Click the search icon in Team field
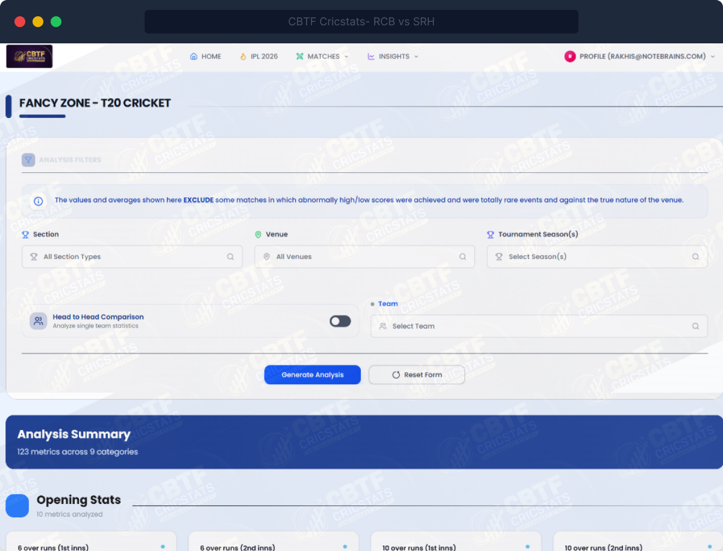 (695, 326)
